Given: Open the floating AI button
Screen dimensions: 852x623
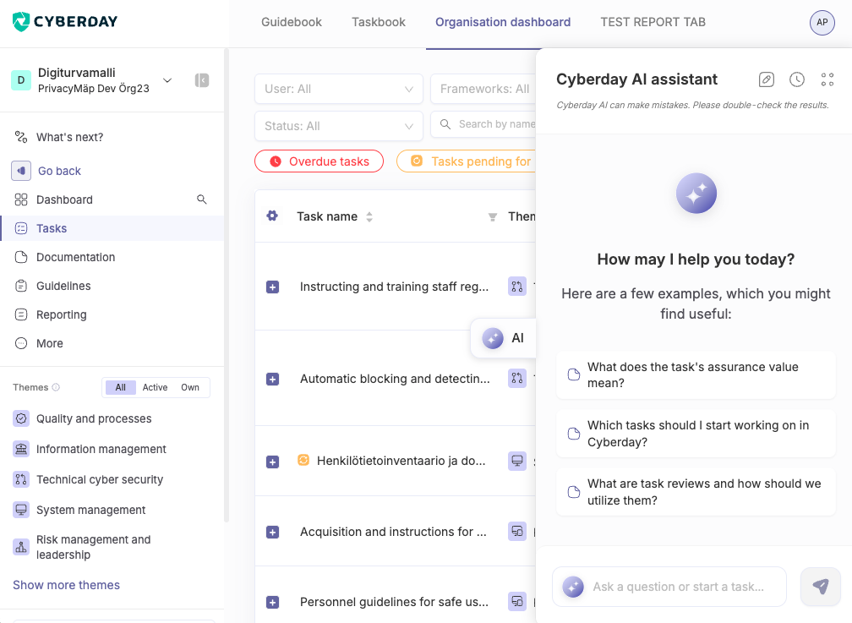Looking at the screenshot, I should [x=503, y=338].
